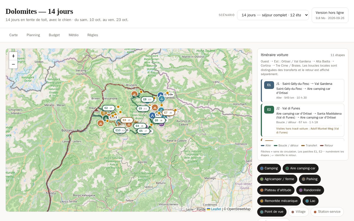Viewport: 354px width, 221px height.
Task: Click the blue camping marker beside E7·8·9+ label
Action: [x=160, y=95]
